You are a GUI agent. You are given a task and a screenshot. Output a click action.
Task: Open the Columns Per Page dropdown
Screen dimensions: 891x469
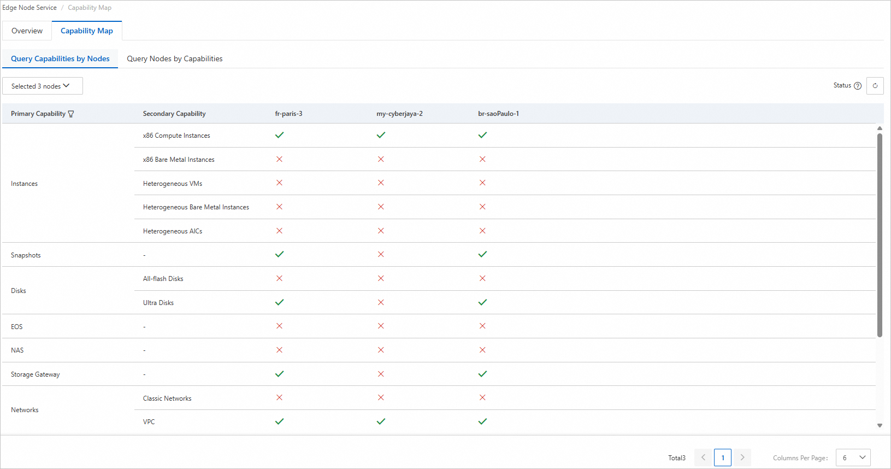[x=853, y=458]
